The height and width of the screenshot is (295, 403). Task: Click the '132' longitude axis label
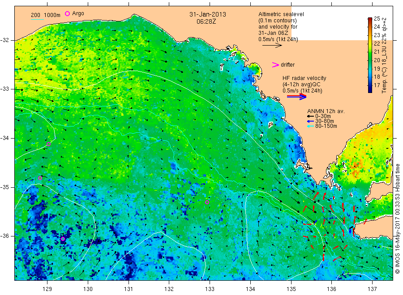169,289
